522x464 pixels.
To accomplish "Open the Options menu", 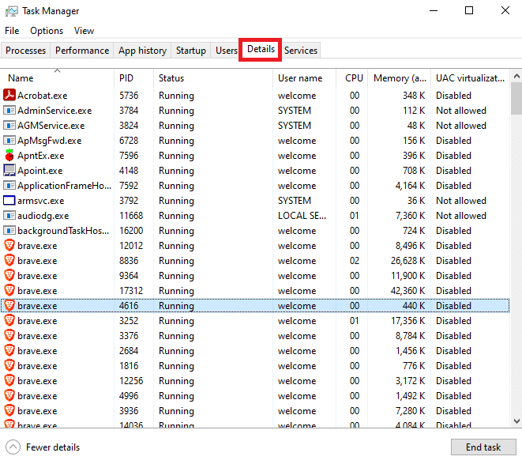I will coord(47,31).
